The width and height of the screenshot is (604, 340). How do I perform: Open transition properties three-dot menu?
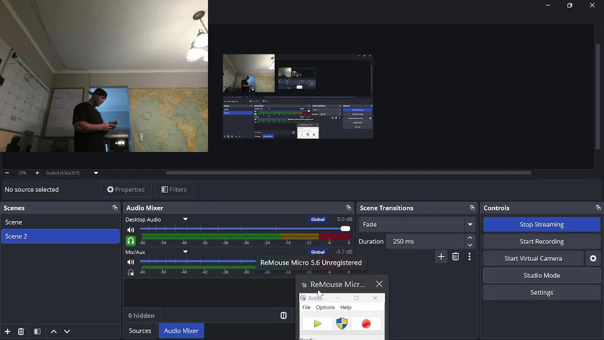pos(470,257)
